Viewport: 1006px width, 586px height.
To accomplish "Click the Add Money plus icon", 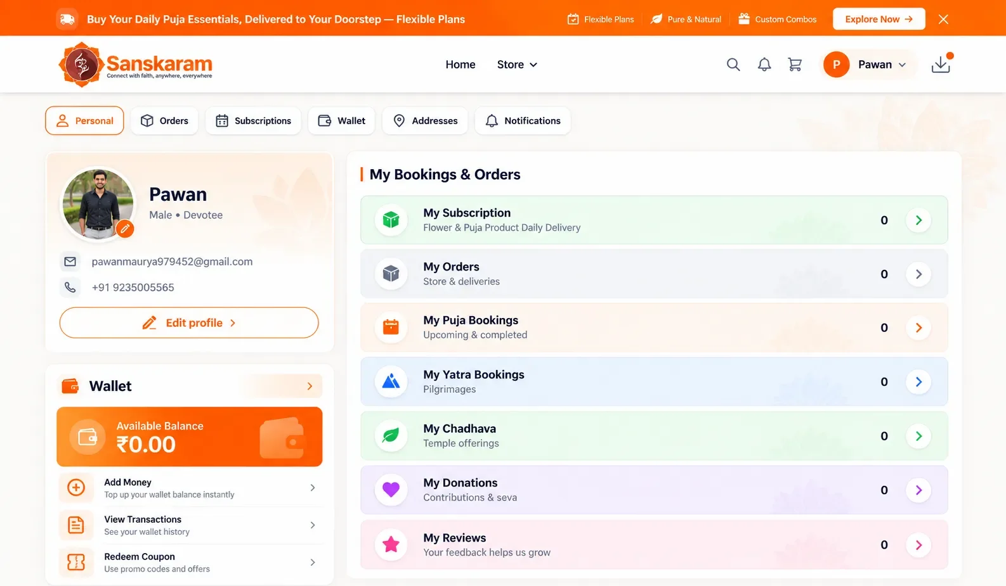I will click(76, 488).
